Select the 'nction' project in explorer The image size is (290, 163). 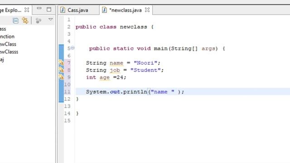(7, 36)
